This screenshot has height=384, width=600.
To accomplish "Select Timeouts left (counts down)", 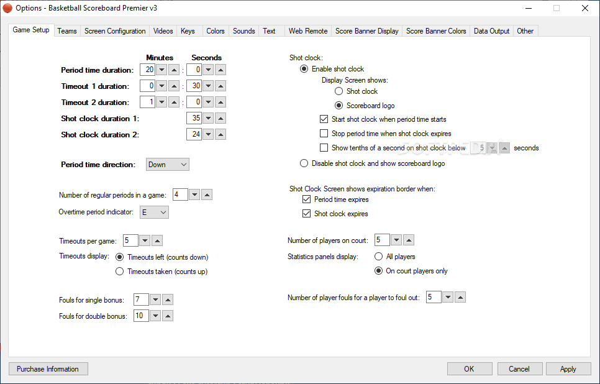I will click(119, 257).
